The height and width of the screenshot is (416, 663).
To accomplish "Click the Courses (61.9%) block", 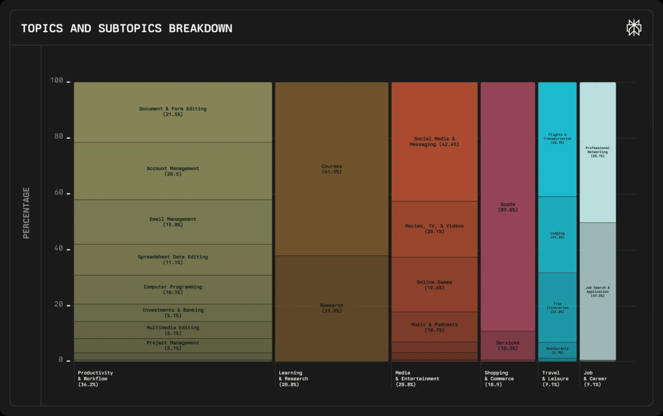I will (331, 168).
